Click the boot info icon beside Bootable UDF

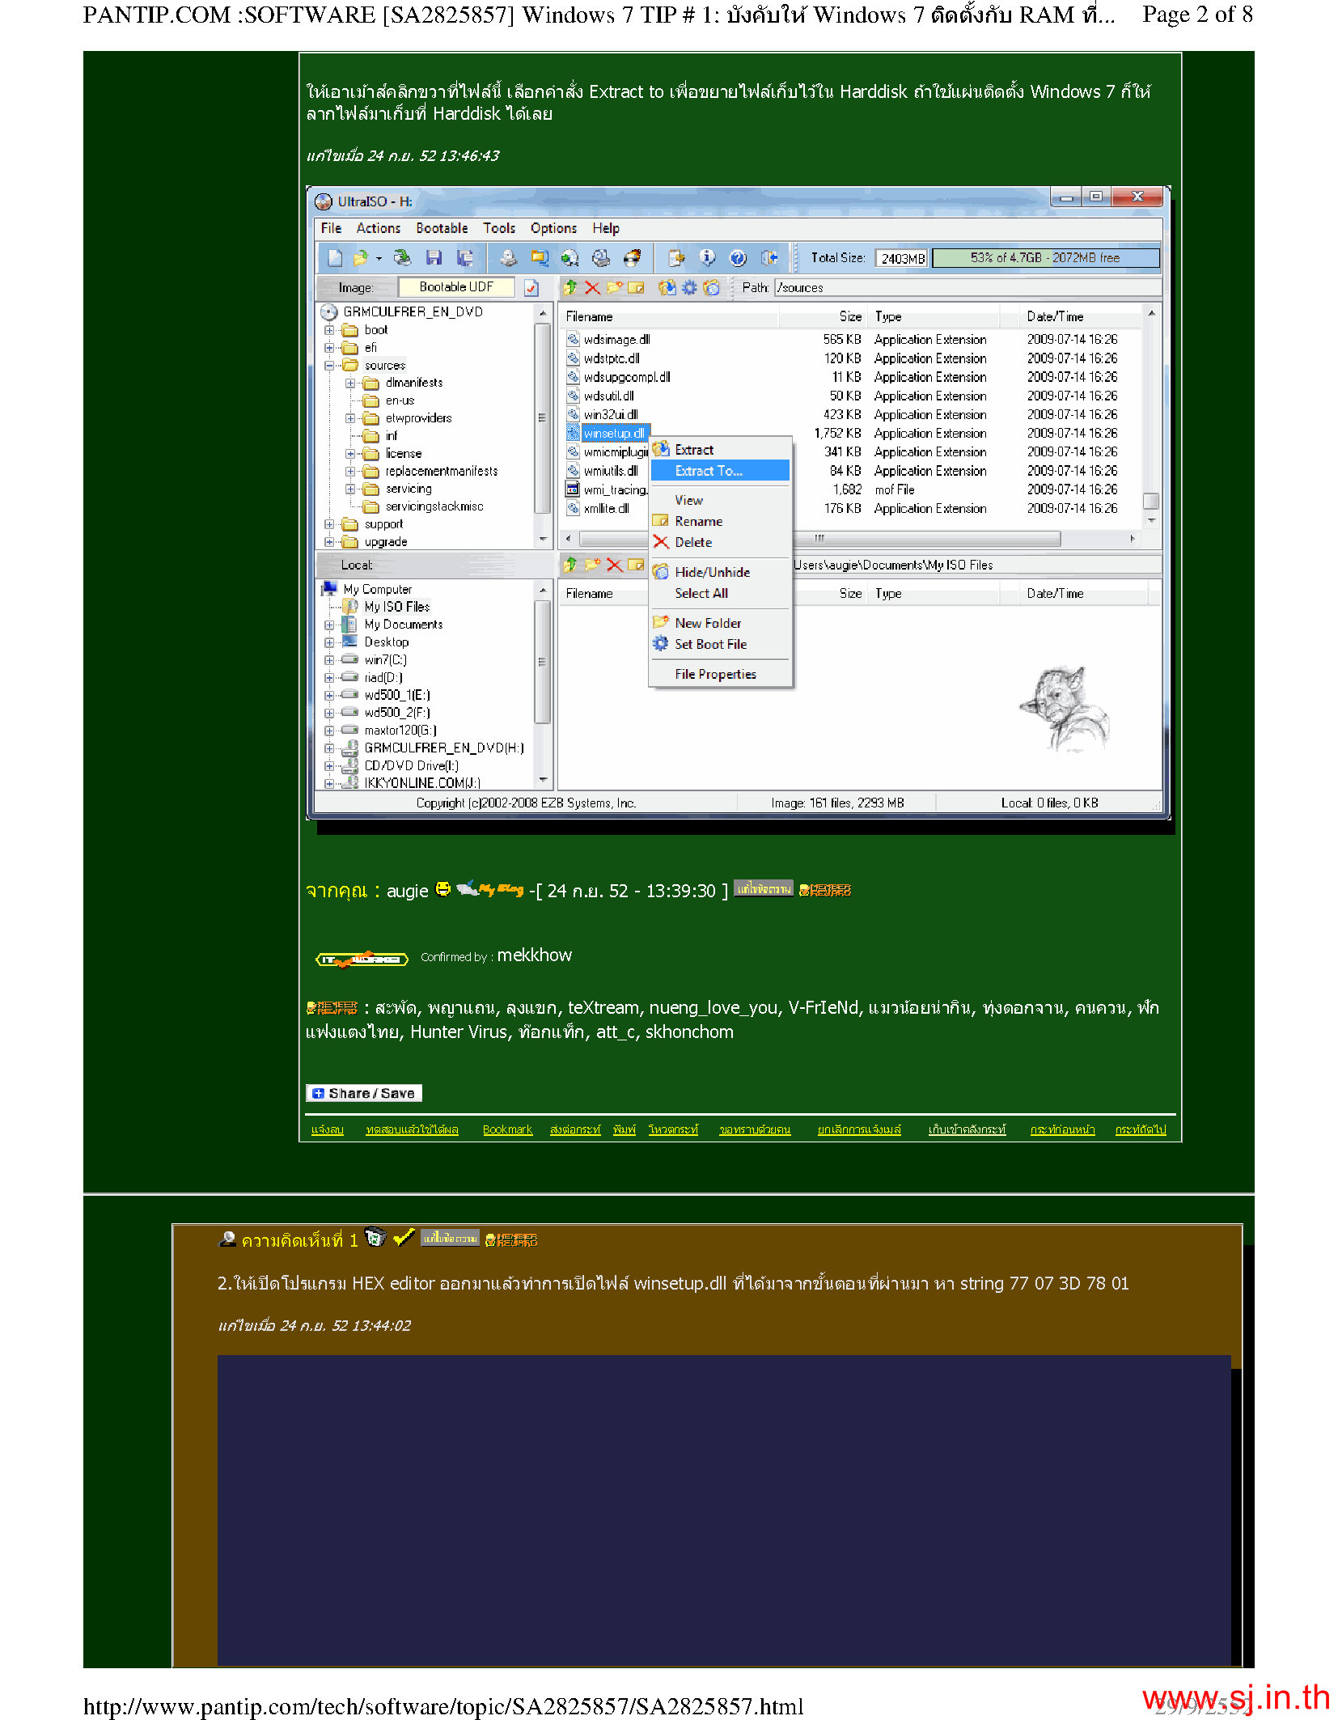(531, 287)
